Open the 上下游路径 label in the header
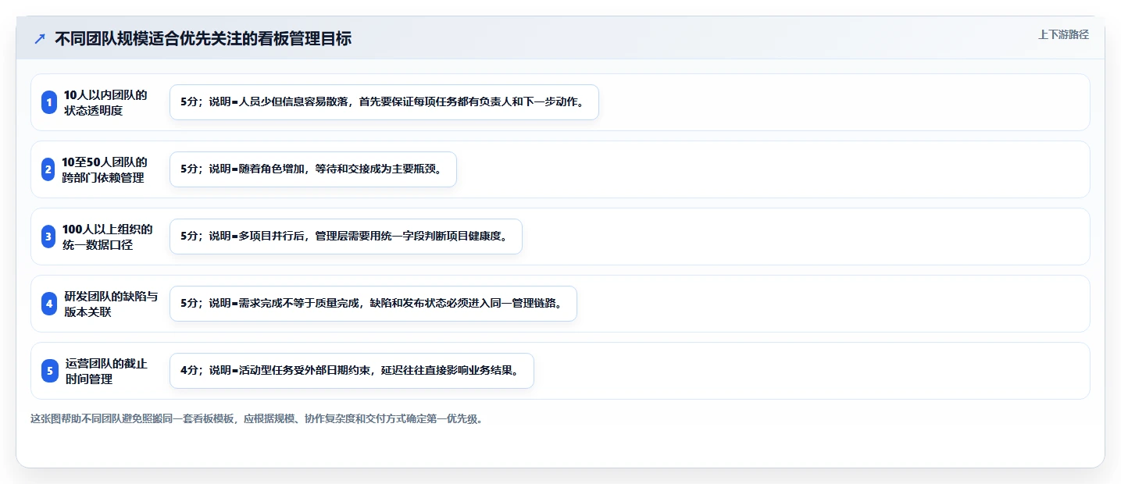 click(x=1063, y=34)
